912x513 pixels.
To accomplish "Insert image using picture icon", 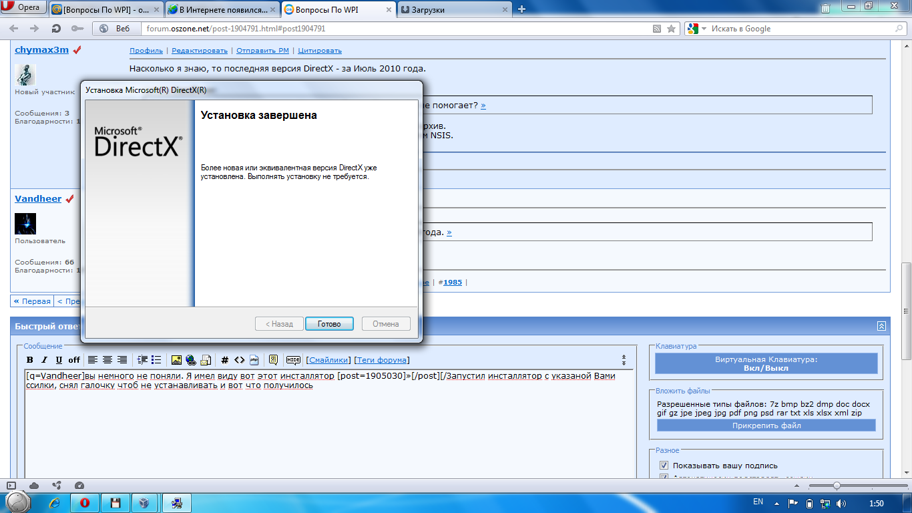I will point(176,360).
